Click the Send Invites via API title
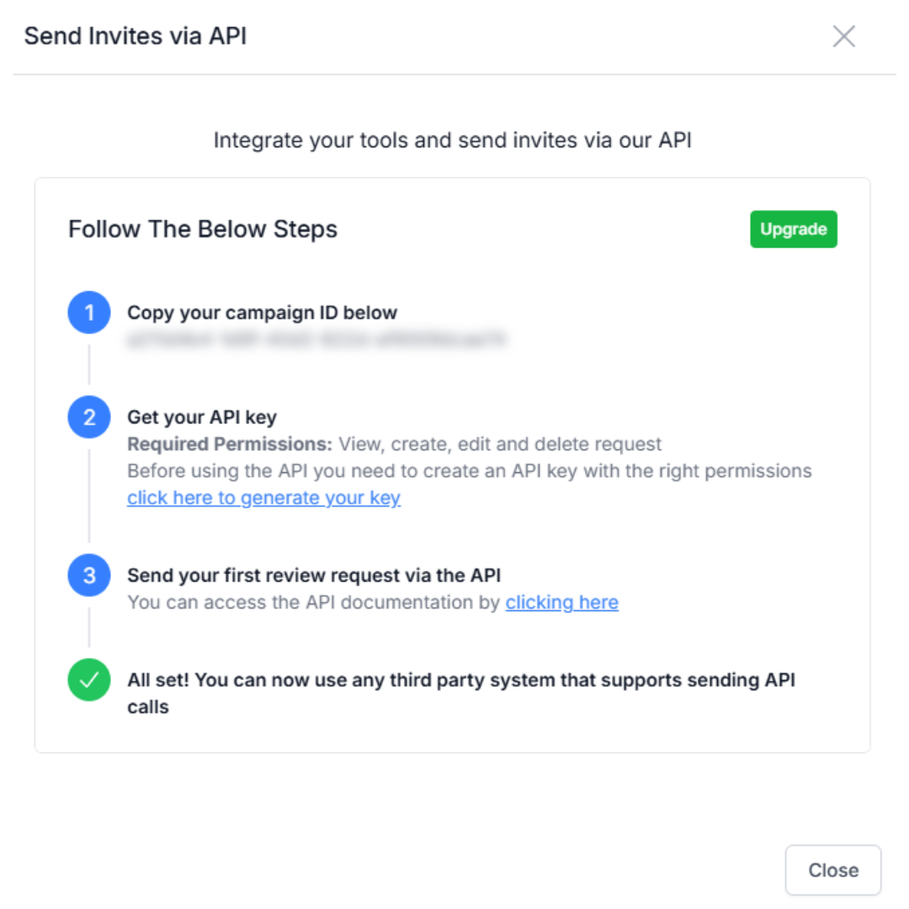 [136, 36]
